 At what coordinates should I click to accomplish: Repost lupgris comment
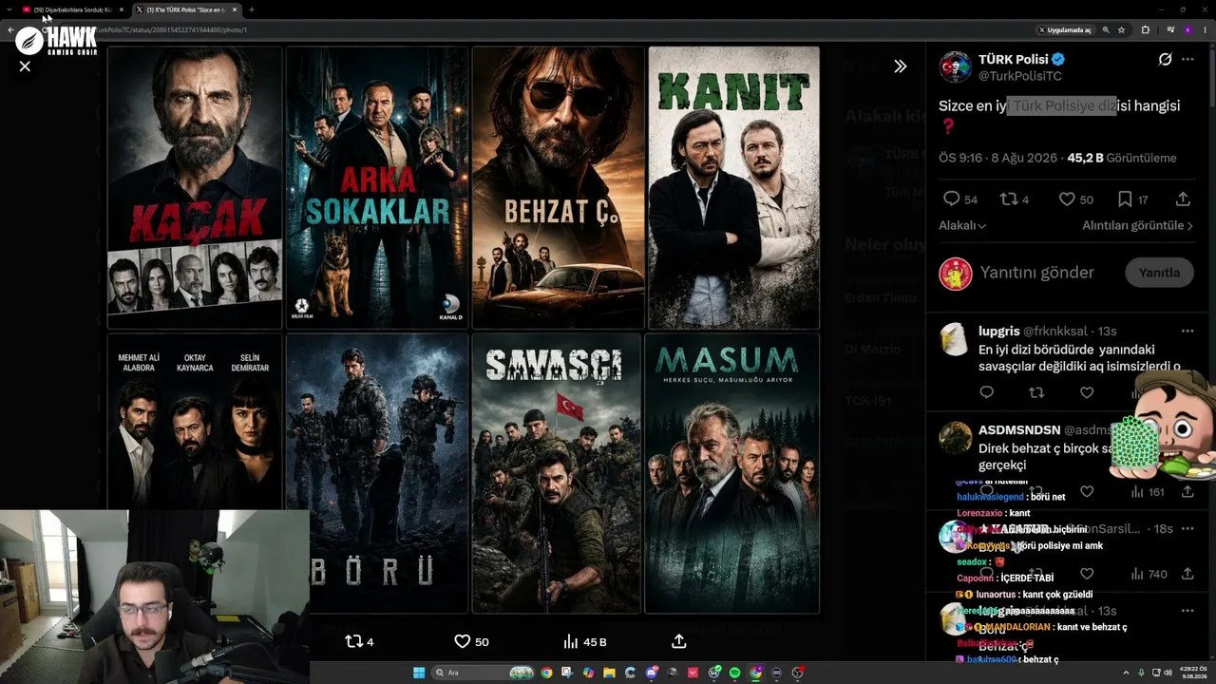[1036, 392]
